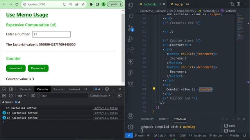
Task: Reload the localhost:3000 page
Action: point(17,4)
